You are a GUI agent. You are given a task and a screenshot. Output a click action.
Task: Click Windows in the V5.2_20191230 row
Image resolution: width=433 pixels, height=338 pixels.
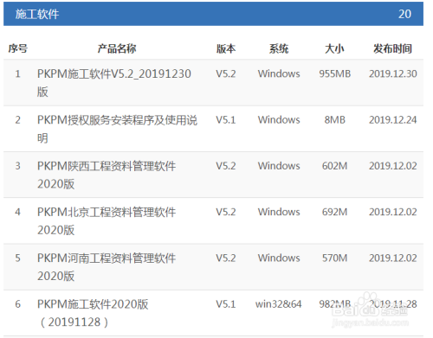(x=279, y=73)
